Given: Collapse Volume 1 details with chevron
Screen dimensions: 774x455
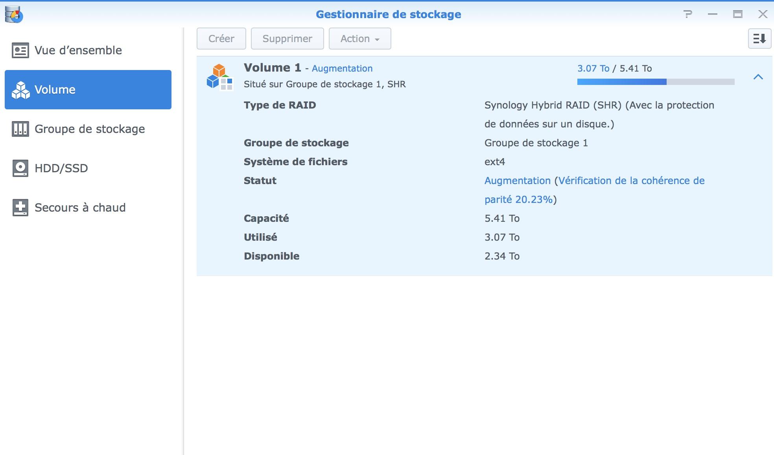Looking at the screenshot, I should pos(758,77).
